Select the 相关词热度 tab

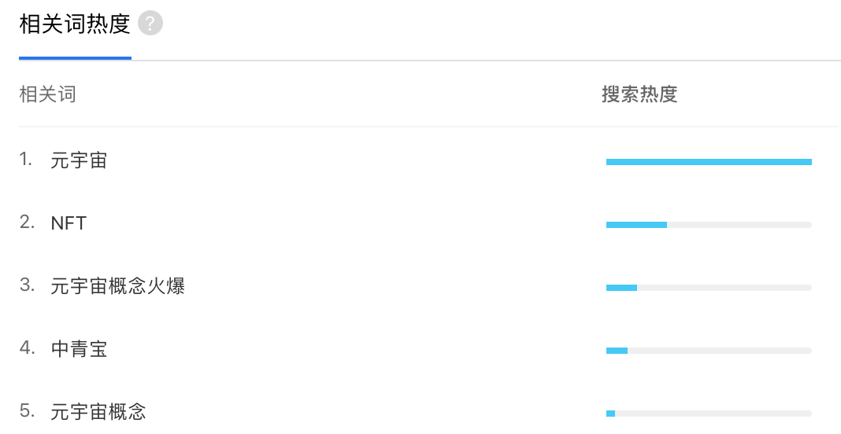tap(74, 24)
